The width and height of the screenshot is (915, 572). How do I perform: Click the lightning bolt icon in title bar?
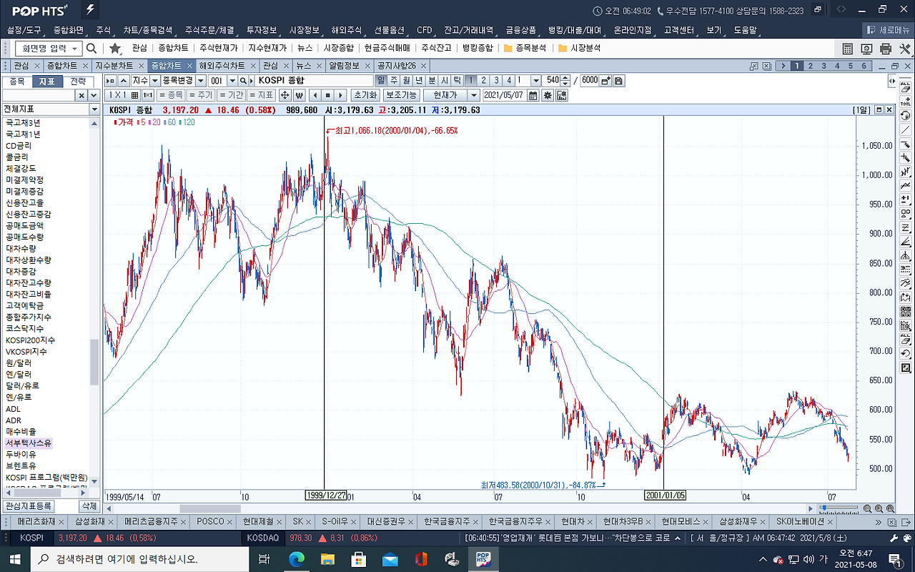click(x=90, y=10)
